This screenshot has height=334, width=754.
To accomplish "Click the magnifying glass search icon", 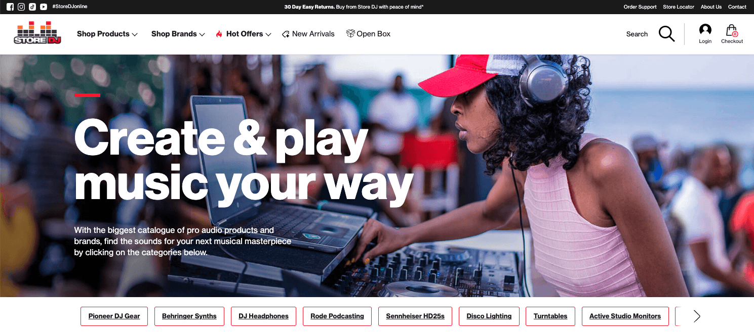I will (666, 34).
